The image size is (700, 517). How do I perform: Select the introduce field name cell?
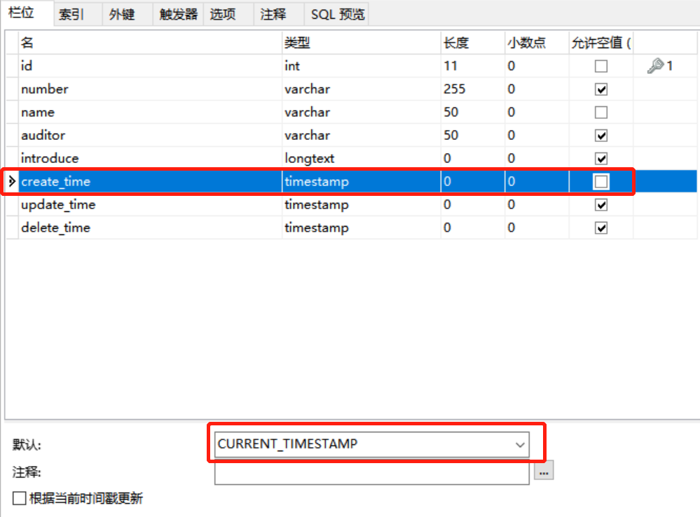[150, 159]
